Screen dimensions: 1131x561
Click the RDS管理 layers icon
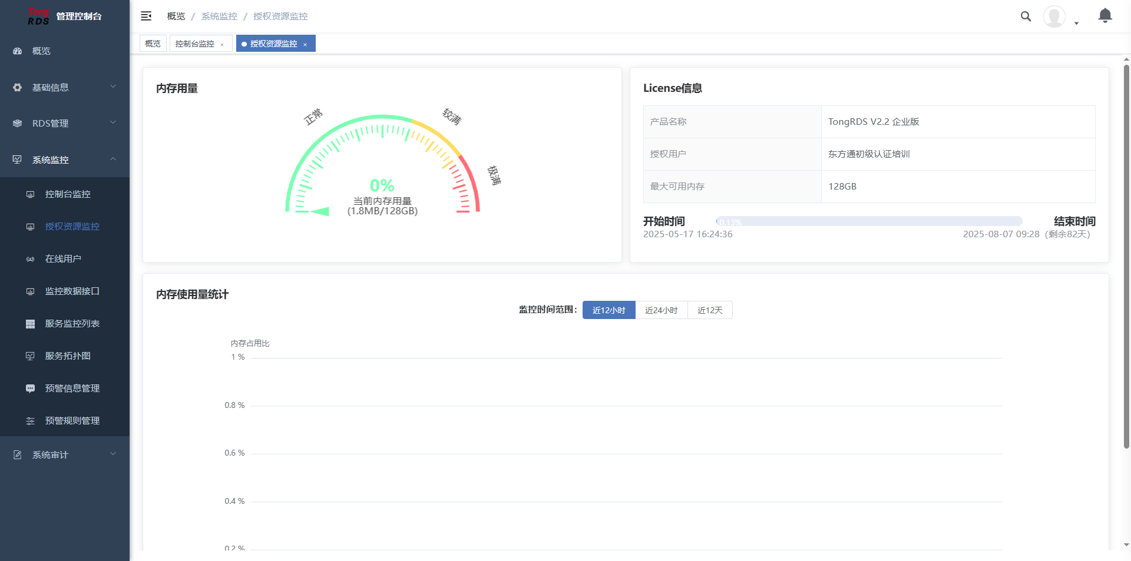pyautogui.click(x=18, y=124)
